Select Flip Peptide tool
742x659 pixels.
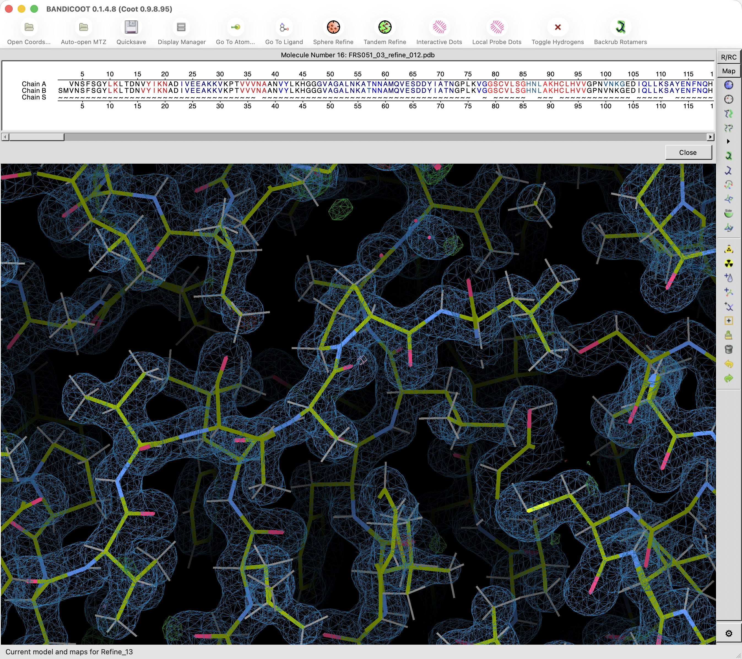729,199
